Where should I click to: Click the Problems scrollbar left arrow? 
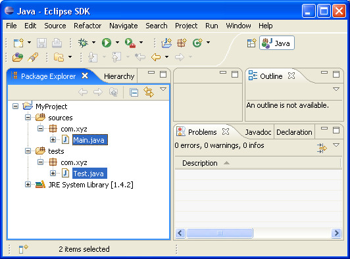180,233
